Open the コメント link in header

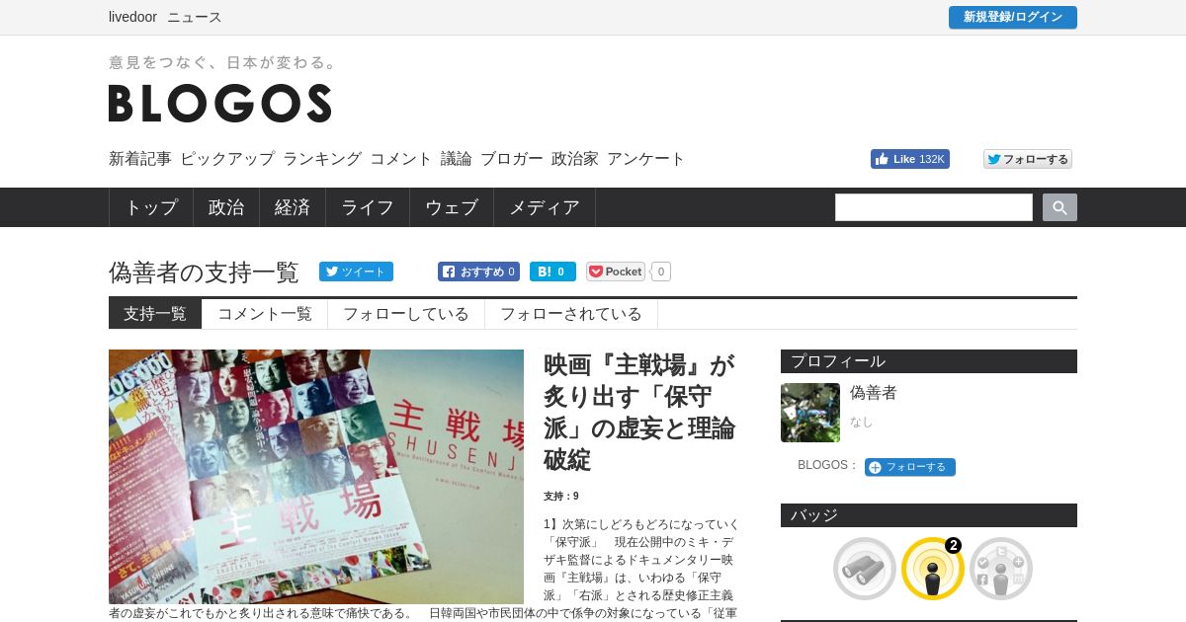tap(401, 159)
